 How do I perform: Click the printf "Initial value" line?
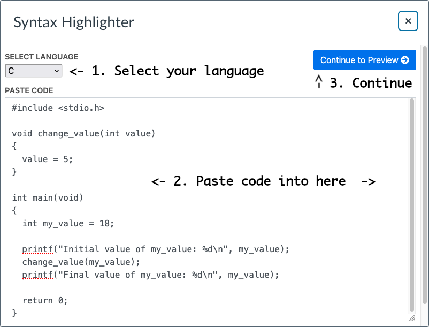pos(156,249)
